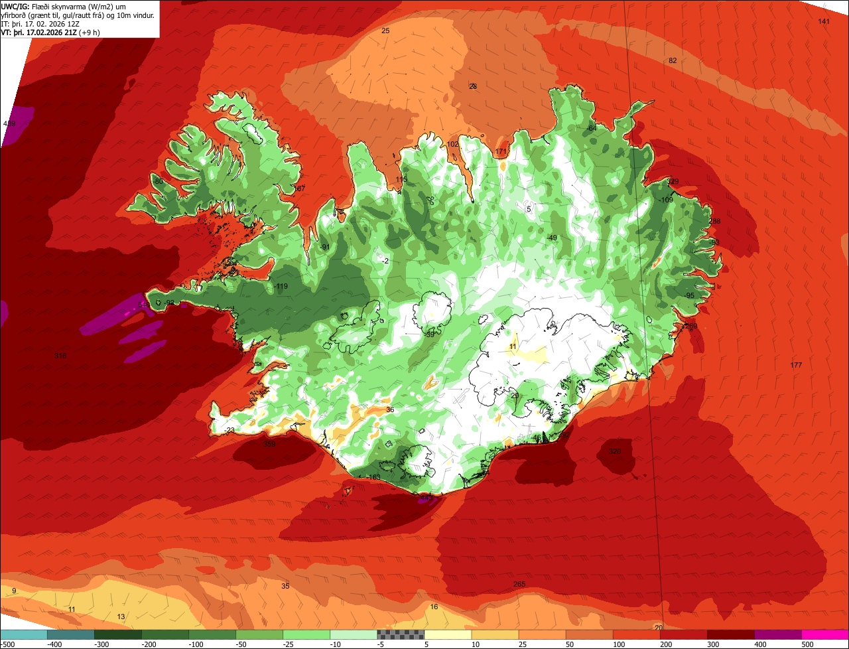This screenshot has height=649, width=849.
Task: Select the pale yellow 5 to 10 swatch
Action: [448, 634]
